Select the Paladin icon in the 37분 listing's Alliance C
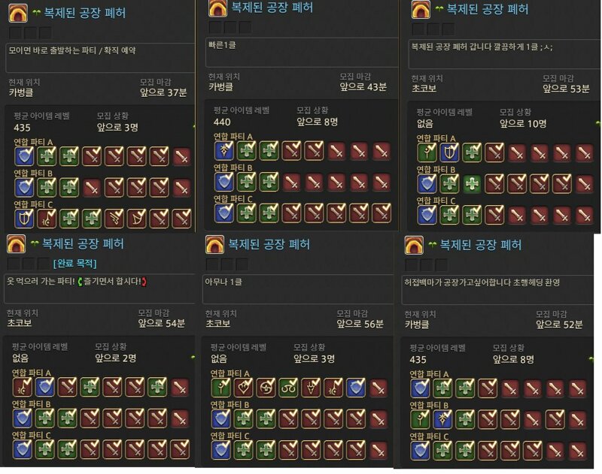The width and height of the screenshot is (602, 474). click(24, 219)
